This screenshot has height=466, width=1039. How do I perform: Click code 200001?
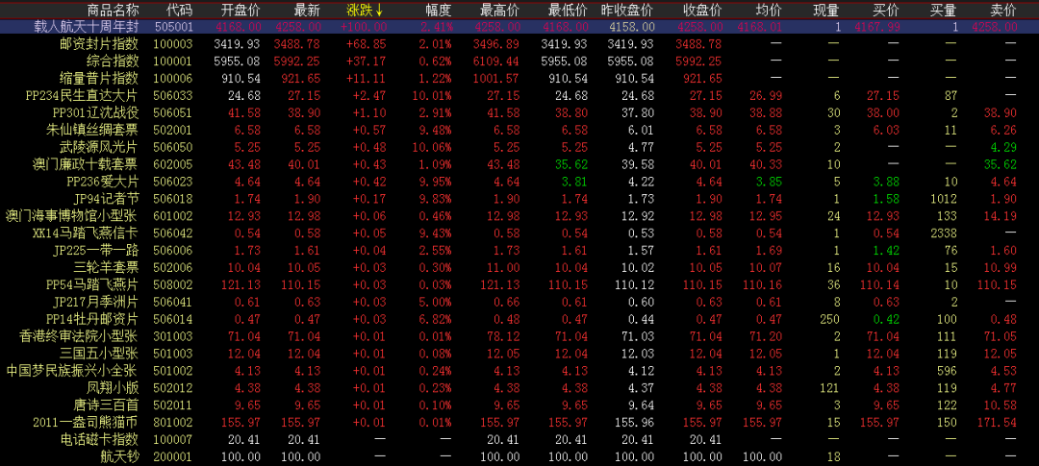click(x=173, y=456)
